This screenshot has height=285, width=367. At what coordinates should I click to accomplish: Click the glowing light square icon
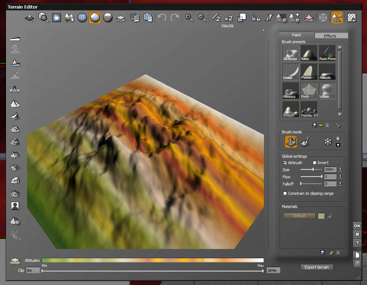56,17
